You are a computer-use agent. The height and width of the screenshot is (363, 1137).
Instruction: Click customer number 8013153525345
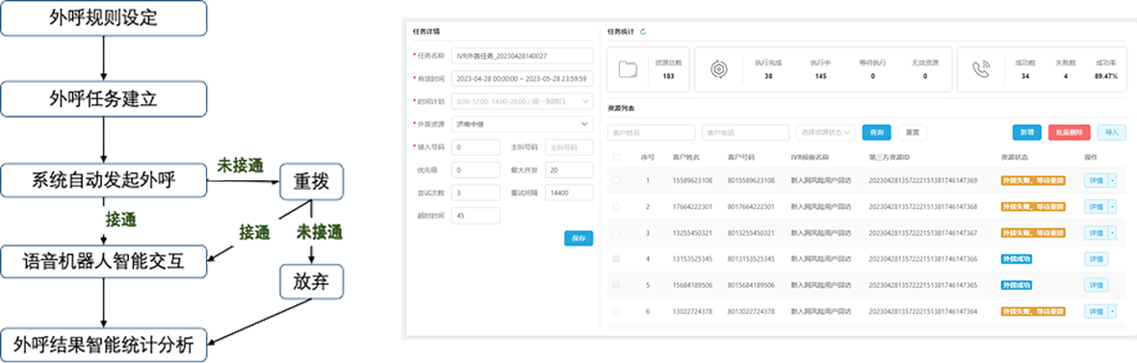coord(751,259)
